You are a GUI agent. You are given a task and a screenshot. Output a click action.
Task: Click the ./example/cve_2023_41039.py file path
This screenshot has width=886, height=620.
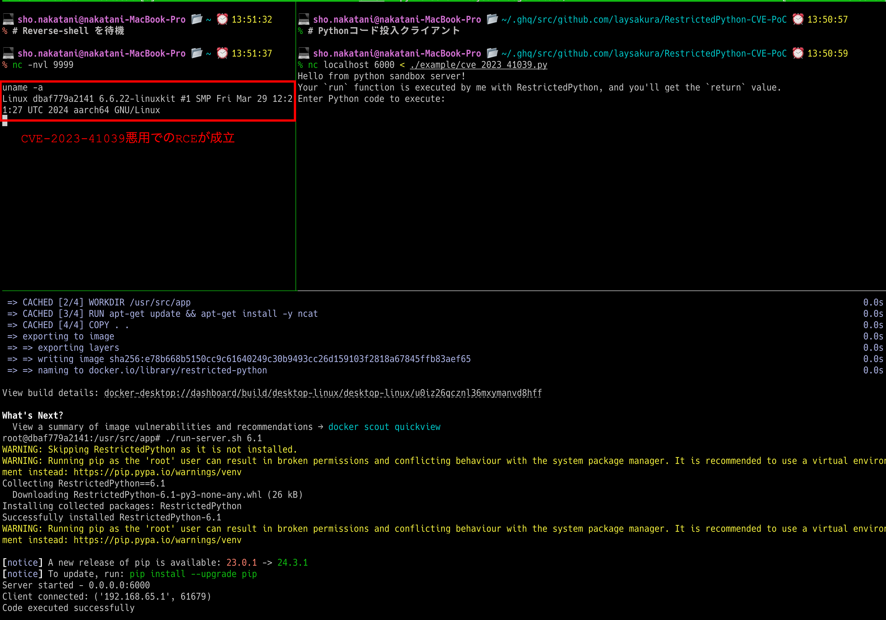[478, 65]
